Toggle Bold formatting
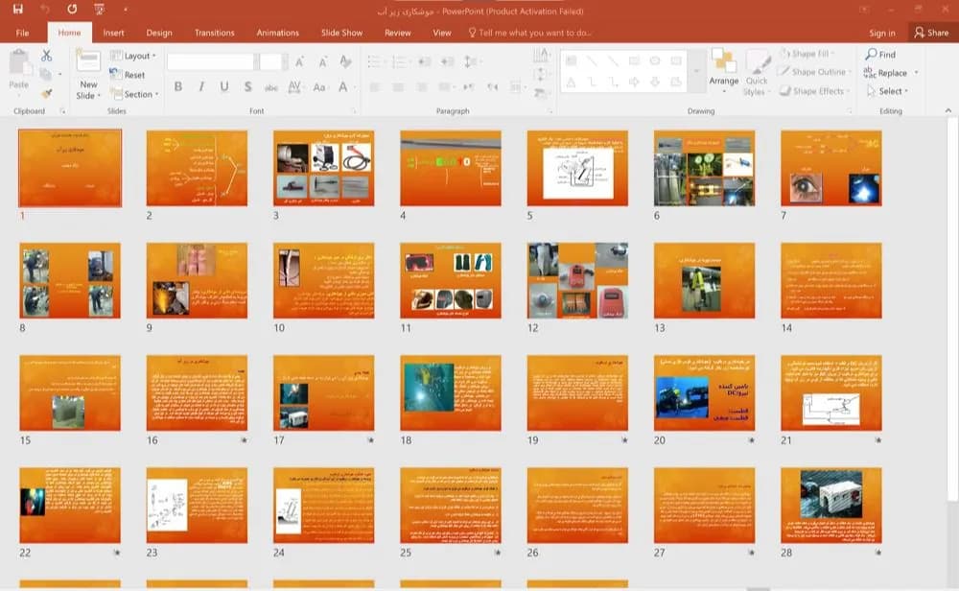Viewport: 959px width, 591px height. tap(178, 87)
